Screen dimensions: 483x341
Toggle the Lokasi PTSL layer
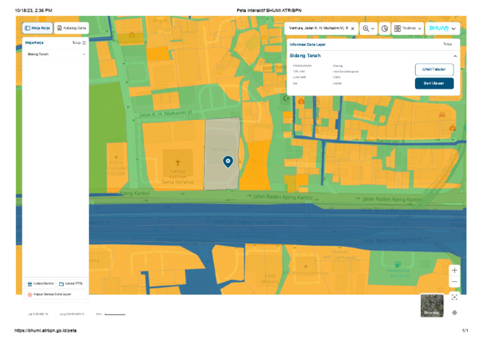click(71, 284)
